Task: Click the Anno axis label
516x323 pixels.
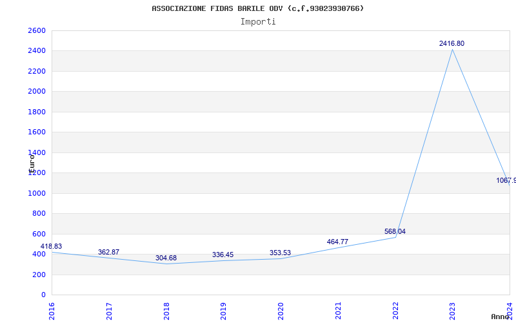Action: (500, 317)
